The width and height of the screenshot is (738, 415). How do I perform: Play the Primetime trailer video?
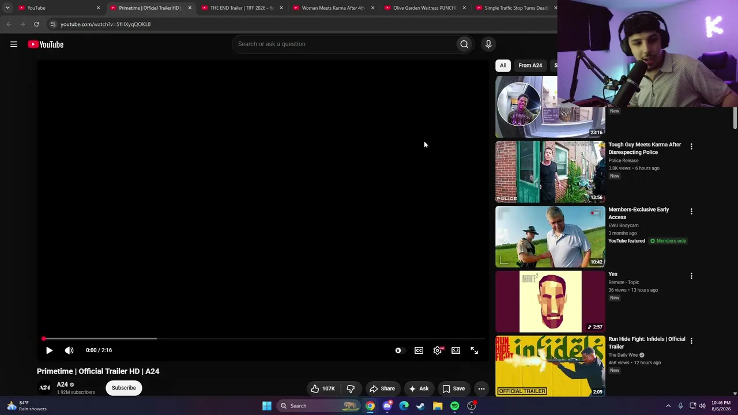[49, 350]
